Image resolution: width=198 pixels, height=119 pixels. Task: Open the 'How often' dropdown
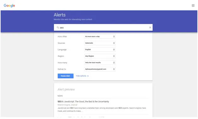click(100, 37)
